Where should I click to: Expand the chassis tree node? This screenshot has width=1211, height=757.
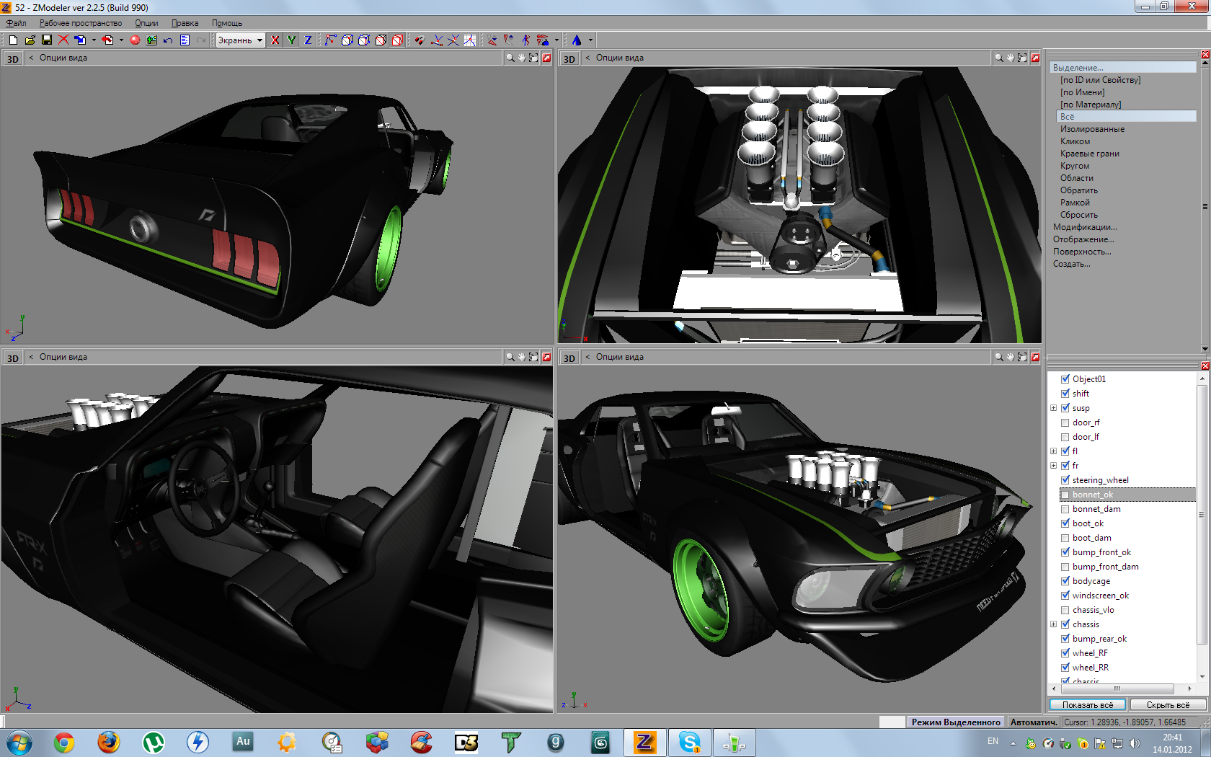[1053, 624]
